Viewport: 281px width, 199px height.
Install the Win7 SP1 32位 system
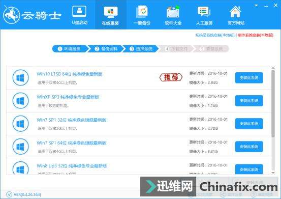pyautogui.click(x=249, y=124)
